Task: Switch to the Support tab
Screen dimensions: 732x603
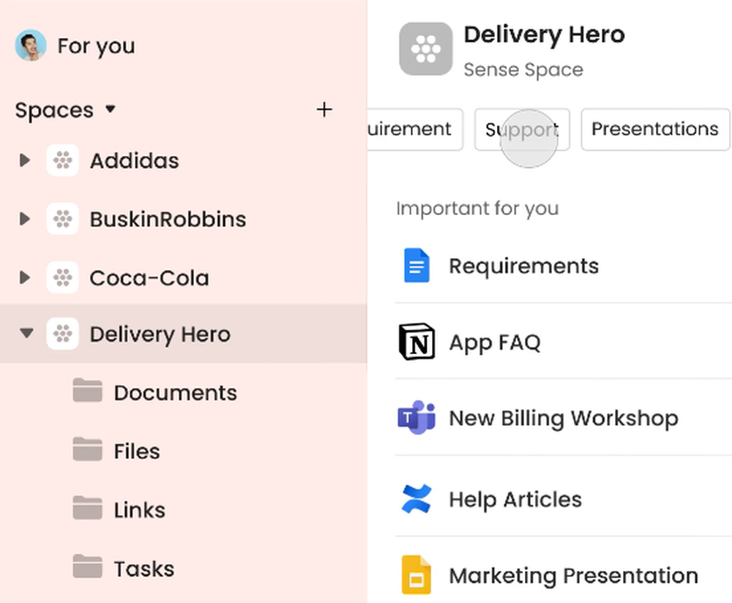Action: (x=522, y=130)
